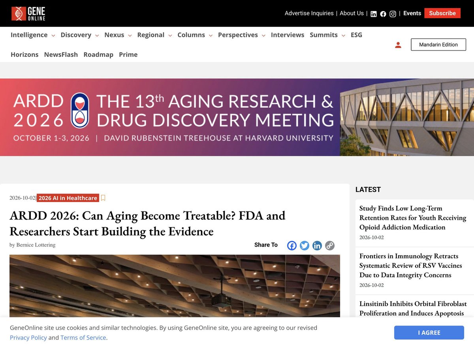Open the user account profile icon

[398, 45]
